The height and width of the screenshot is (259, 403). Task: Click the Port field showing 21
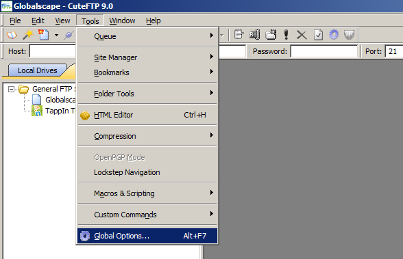(393, 51)
